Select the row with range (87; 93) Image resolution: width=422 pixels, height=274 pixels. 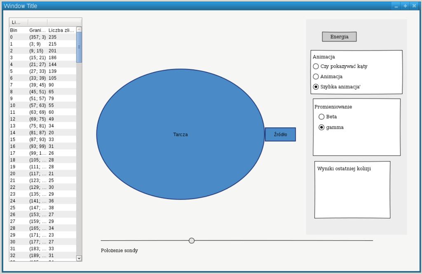43,139
